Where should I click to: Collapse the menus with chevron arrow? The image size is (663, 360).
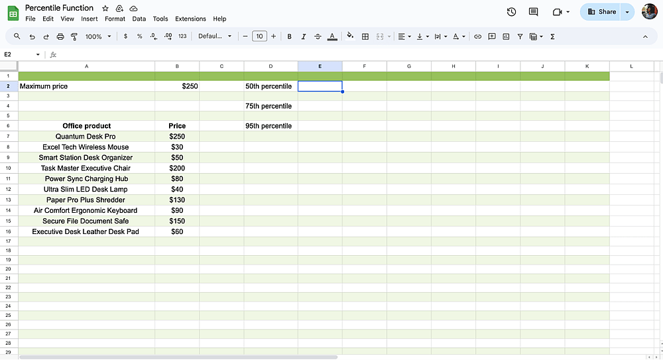tap(645, 37)
